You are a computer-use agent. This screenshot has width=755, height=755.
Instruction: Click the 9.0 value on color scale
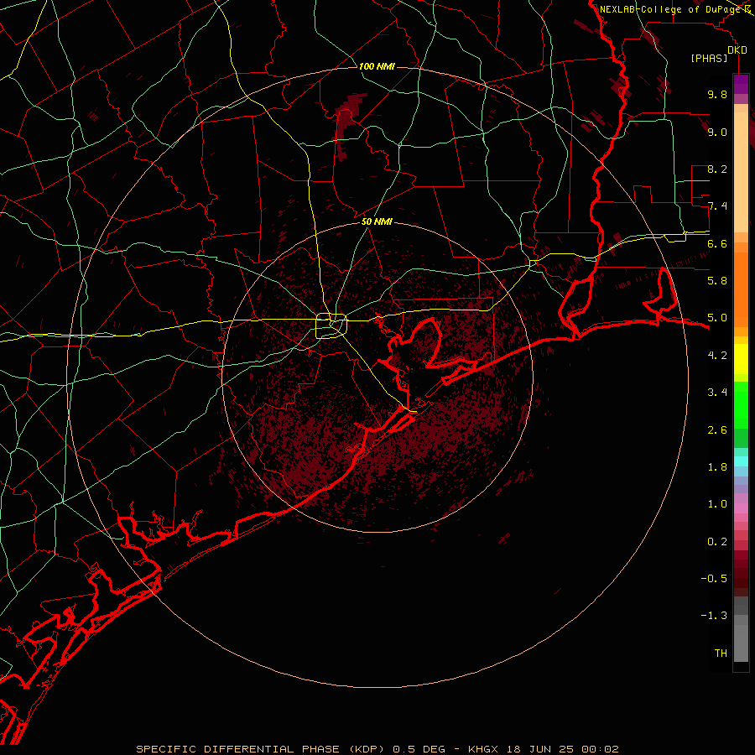click(x=717, y=132)
